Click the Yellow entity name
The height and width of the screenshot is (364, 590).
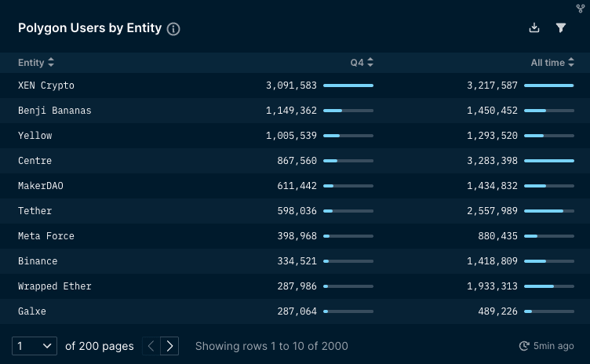pyautogui.click(x=35, y=136)
